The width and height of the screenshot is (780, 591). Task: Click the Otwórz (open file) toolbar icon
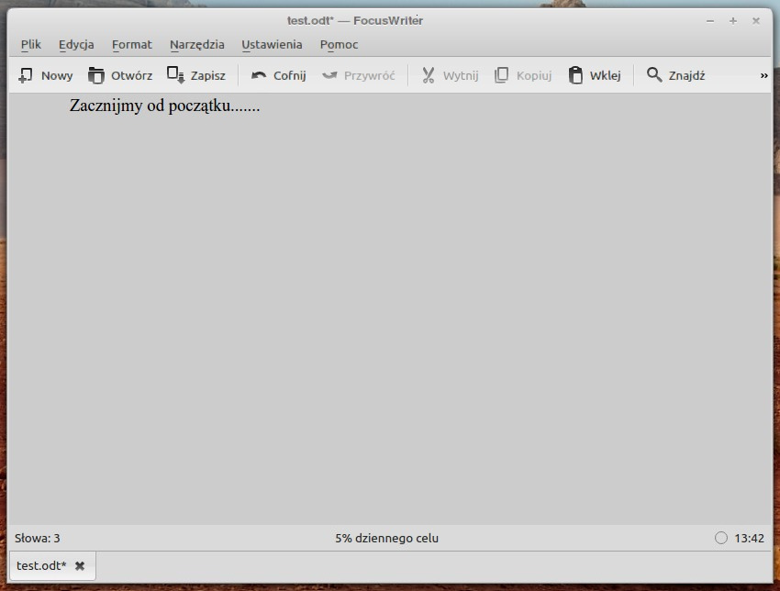[x=95, y=75]
